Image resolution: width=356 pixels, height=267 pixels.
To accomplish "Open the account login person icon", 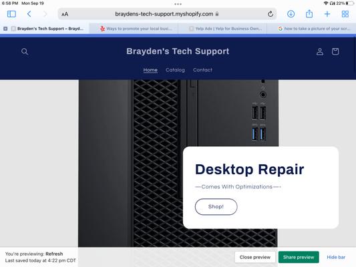I will tap(320, 51).
